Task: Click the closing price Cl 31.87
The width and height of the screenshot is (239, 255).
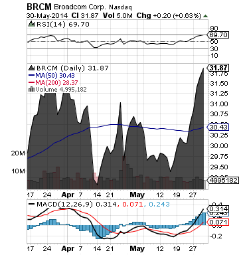Action: point(85,15)
